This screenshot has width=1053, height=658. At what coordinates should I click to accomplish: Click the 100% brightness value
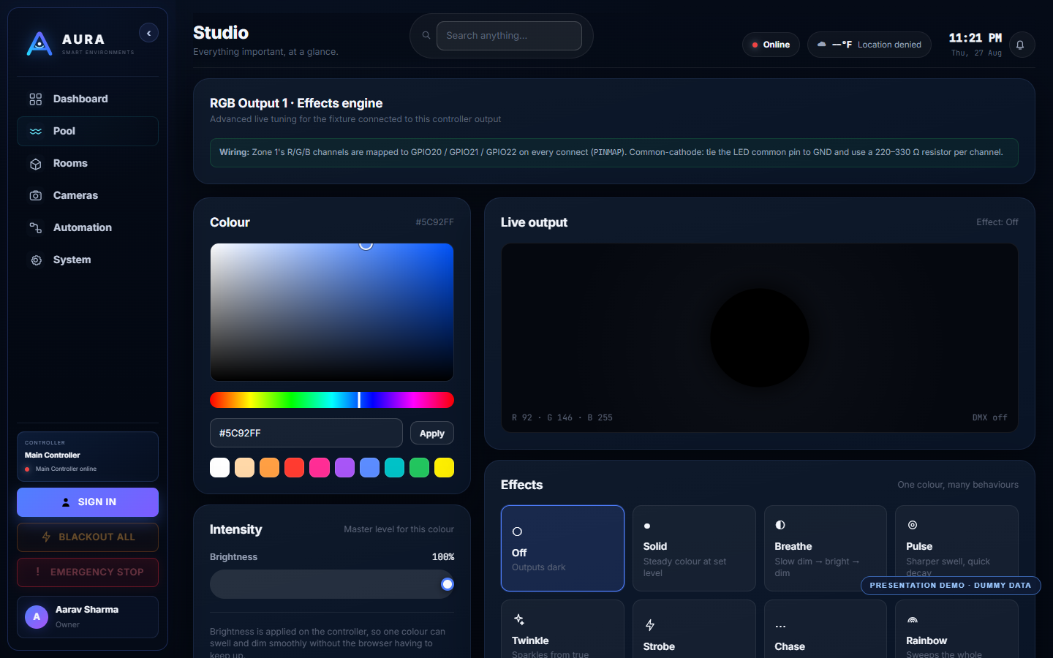(443, 557)
